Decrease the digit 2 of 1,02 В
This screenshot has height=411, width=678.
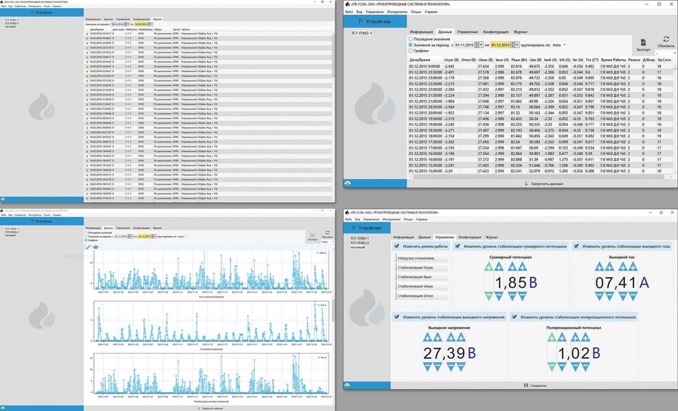pos(585,367)
